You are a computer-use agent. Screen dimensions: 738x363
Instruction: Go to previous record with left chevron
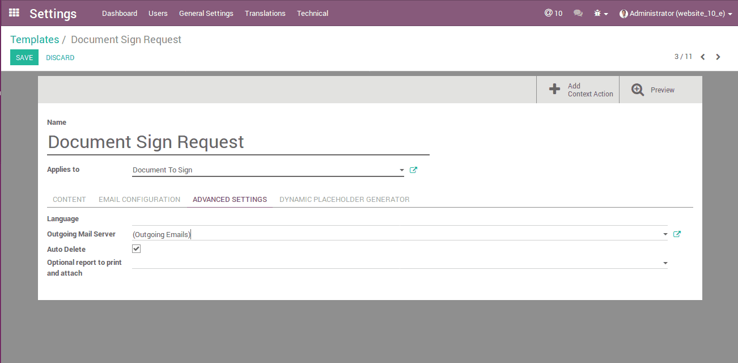point(703,57)
